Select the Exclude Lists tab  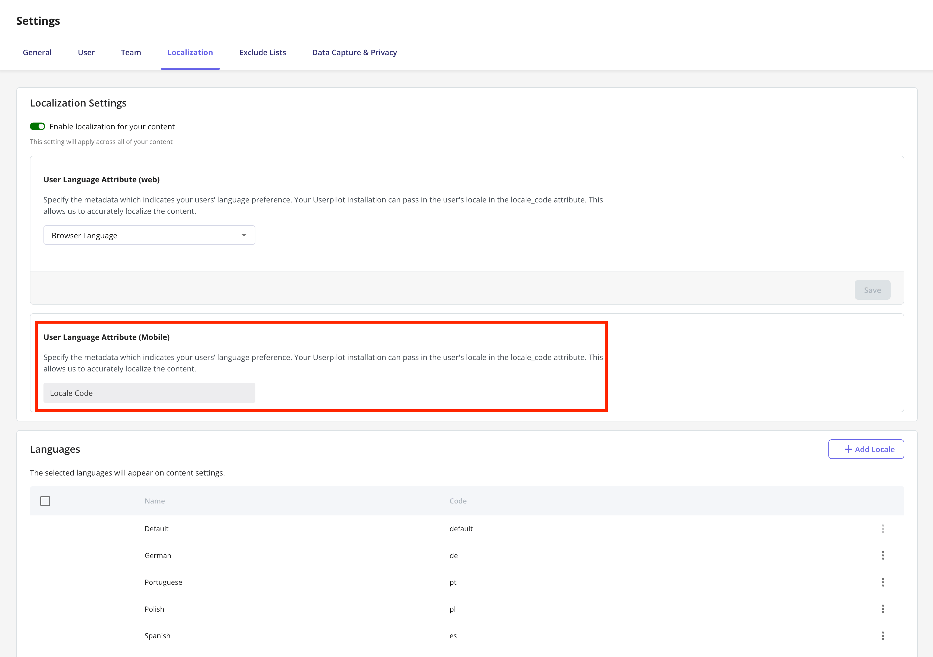pos(262,52)
